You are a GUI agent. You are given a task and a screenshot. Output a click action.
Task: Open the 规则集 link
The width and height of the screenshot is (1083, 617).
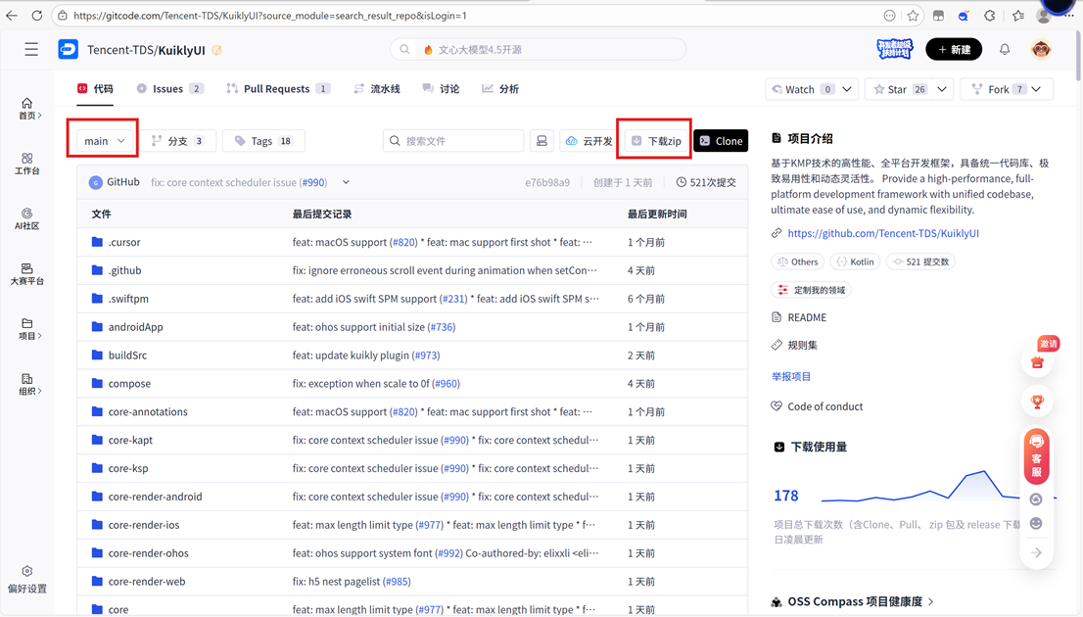tap(803, 345)
